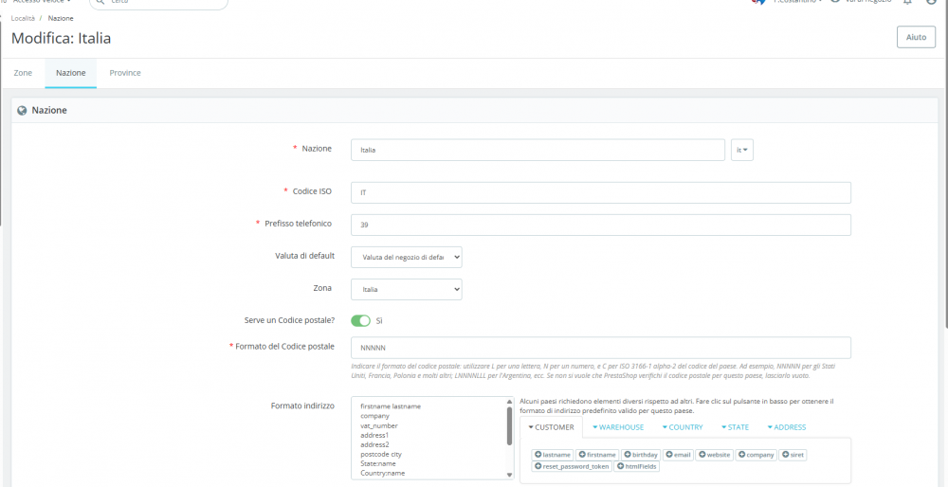Add the lastname field tag
Viewport: 948px width, 487px height.
point(553,455)
